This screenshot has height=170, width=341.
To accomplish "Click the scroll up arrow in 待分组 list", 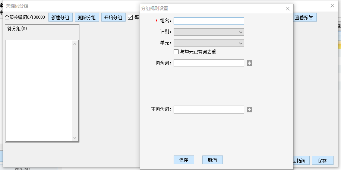I will [75, 44].
